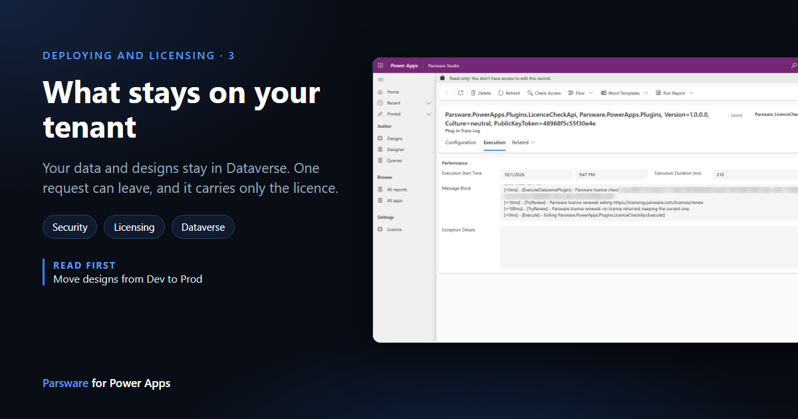Viewport: 798px width, 419px height.
Task: Select the Dataverse tag pill
Action: pos(203,227)
